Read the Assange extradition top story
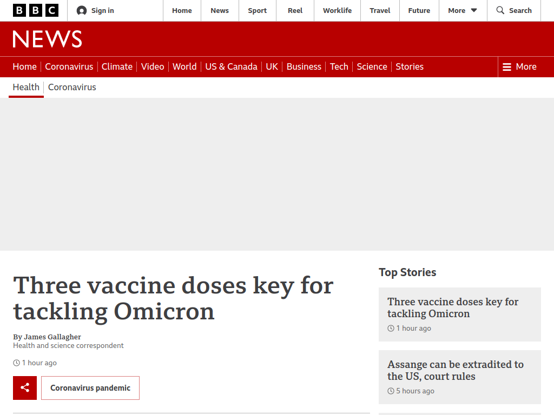The image size is (554, 415). click(x=456, y=370)
